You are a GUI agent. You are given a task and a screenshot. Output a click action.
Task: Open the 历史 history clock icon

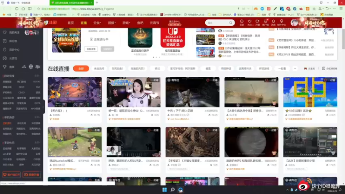pos(241,21)
